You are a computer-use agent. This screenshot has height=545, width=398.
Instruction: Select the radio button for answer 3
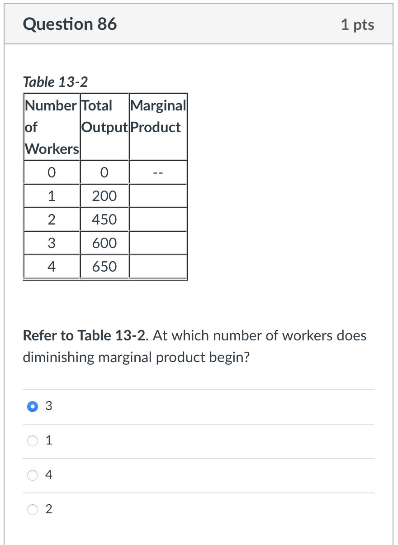[x=32, y=406]
